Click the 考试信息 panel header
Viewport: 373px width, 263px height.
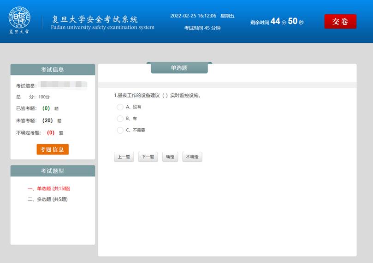tap(53, 69)
